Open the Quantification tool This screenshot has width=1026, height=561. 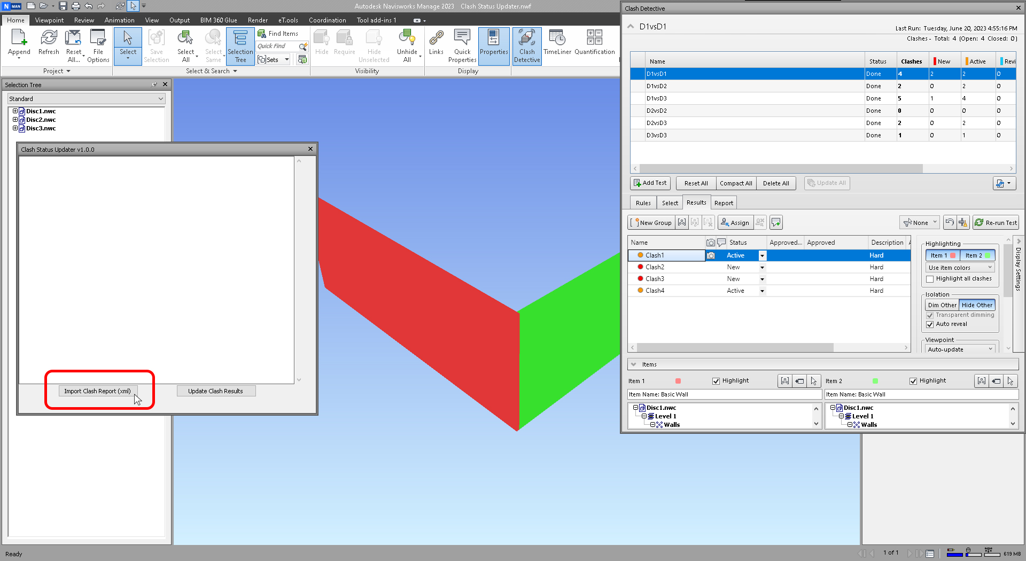coord(595,43)
